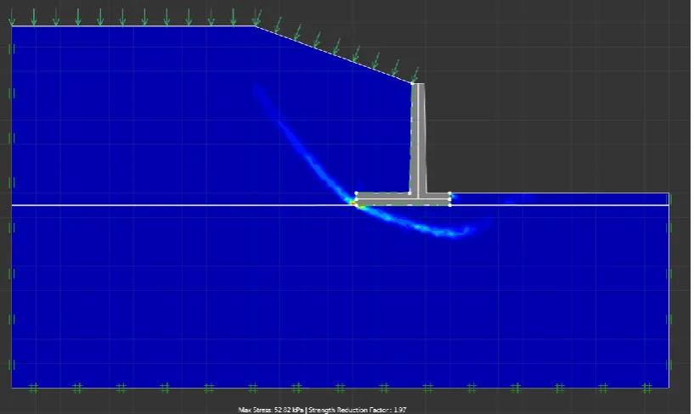Click the red-yellow peak stress hotspot at footing heel
This screenshot has width=694, height=414.
point(353,204)
